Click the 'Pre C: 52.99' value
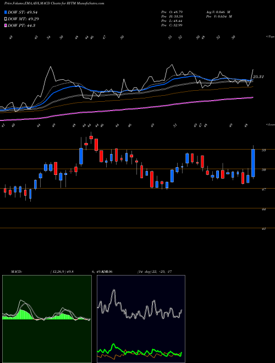 (x=172, y=25)
